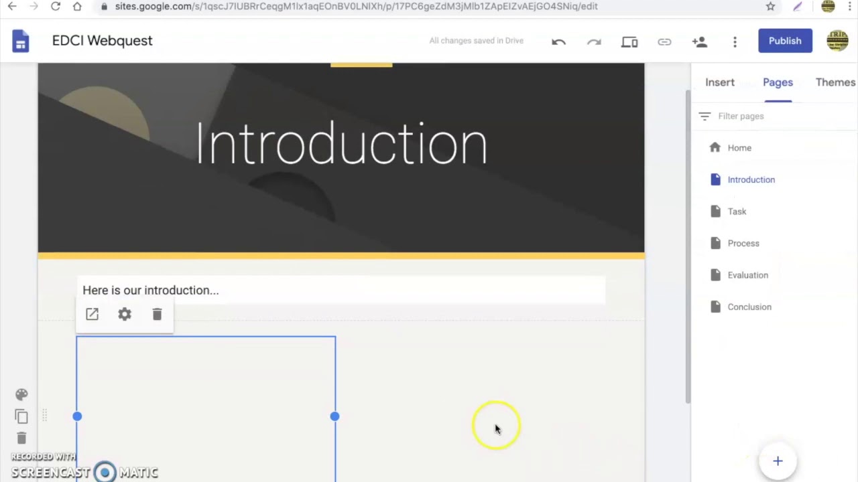Viewport: 858px width, 482px height.
Task: Edit the 'Here is our introduction...' text
Action: point(151,291)
